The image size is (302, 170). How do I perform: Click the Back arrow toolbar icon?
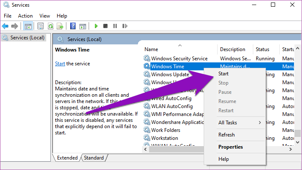pos(5,26)
